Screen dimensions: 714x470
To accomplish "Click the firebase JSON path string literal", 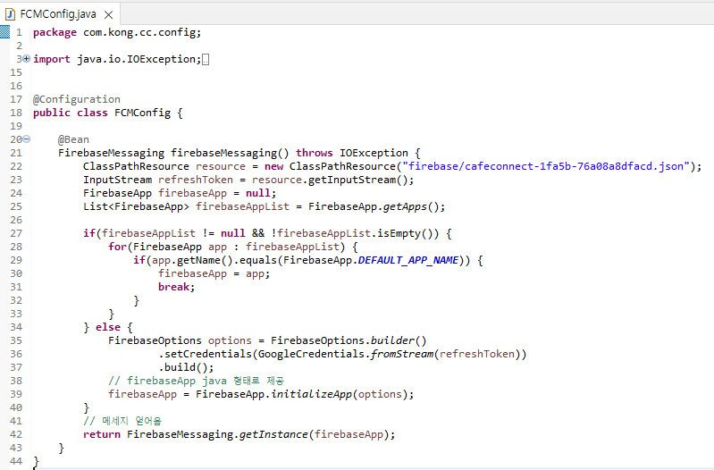I will pyautogui.click(x=545, y=166).
